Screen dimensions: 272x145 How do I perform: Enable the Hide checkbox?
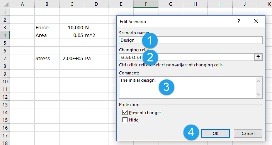[x=125, y=120]
